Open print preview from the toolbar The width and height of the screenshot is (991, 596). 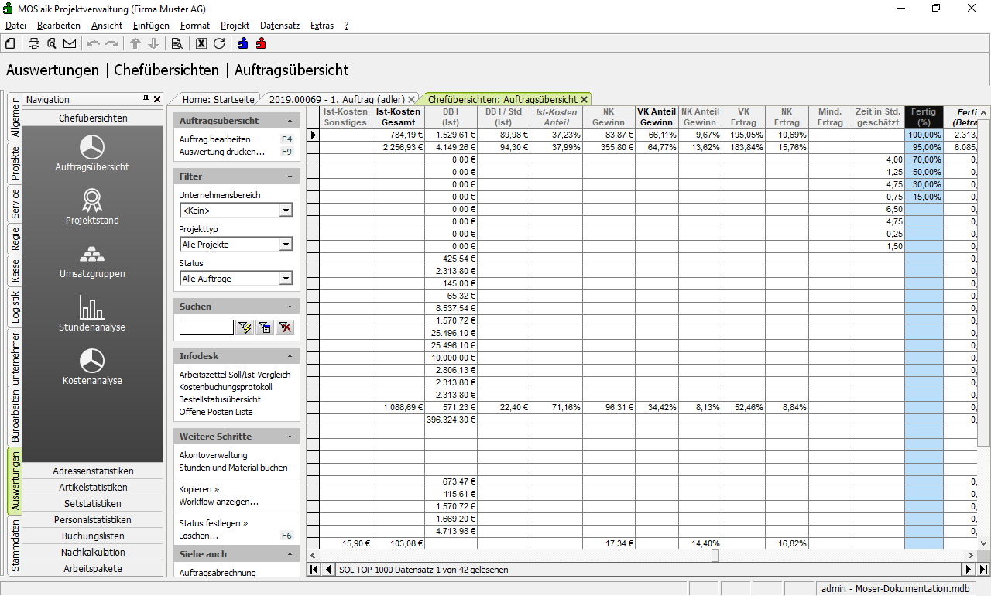click(x=52, y=43)
